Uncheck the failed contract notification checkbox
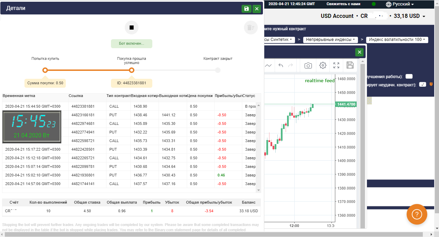The height and width of the screenshot is (237, 439). tap(422, 84)
